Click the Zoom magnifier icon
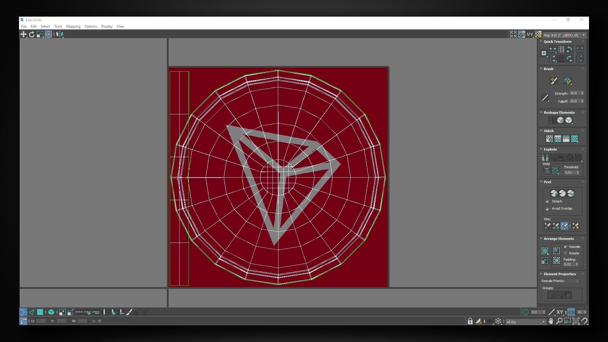The image size is (608, 342). click(559, 321)
